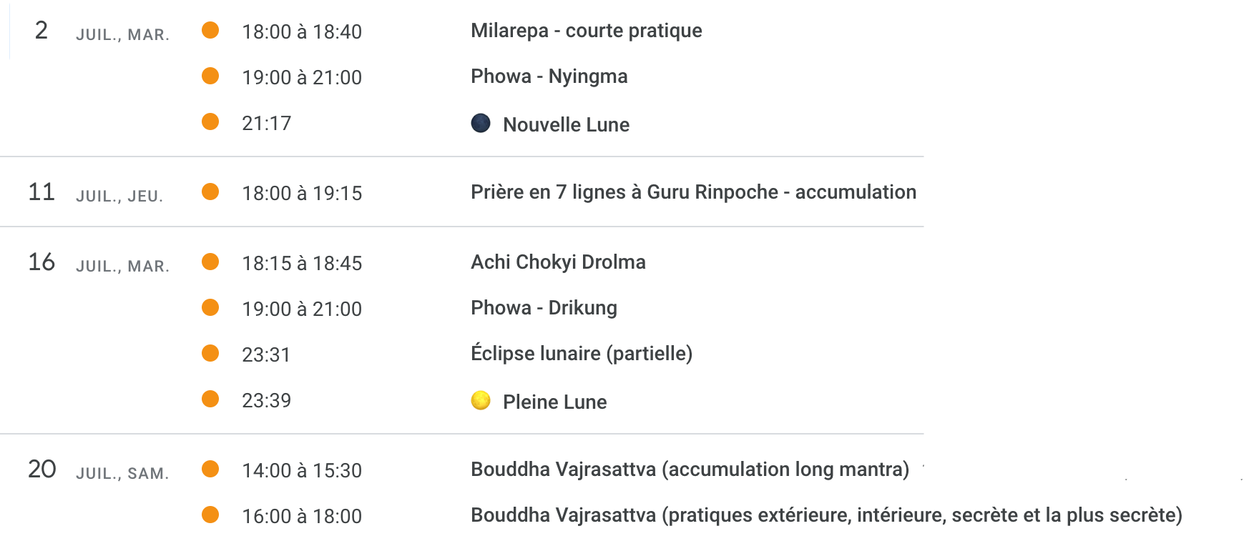Image resolution: width=1249 pixels, height=546 pixels.
Task: Select date number 11 in the agenda
Action: coord(41,192)
